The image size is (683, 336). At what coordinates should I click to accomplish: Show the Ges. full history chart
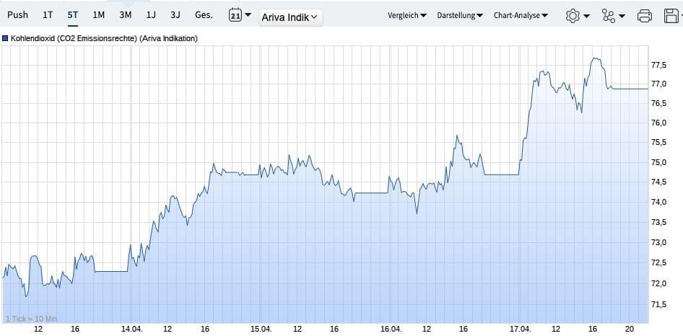[x=204, y=15]
